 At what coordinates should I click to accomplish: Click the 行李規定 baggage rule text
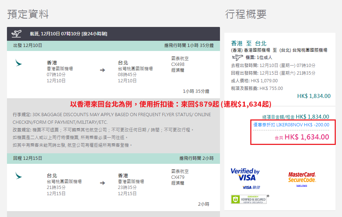112,118
